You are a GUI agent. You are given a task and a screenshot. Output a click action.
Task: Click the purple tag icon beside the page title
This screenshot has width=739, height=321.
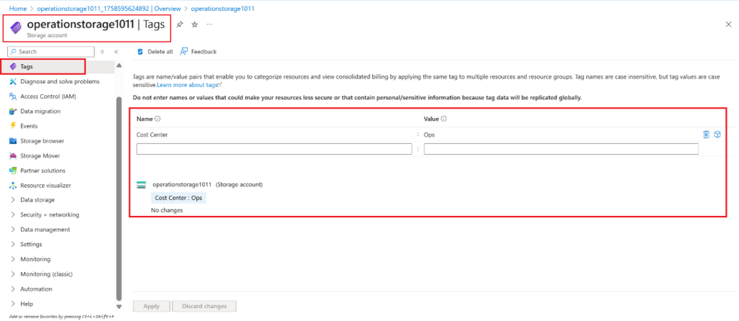click(16, 28)
